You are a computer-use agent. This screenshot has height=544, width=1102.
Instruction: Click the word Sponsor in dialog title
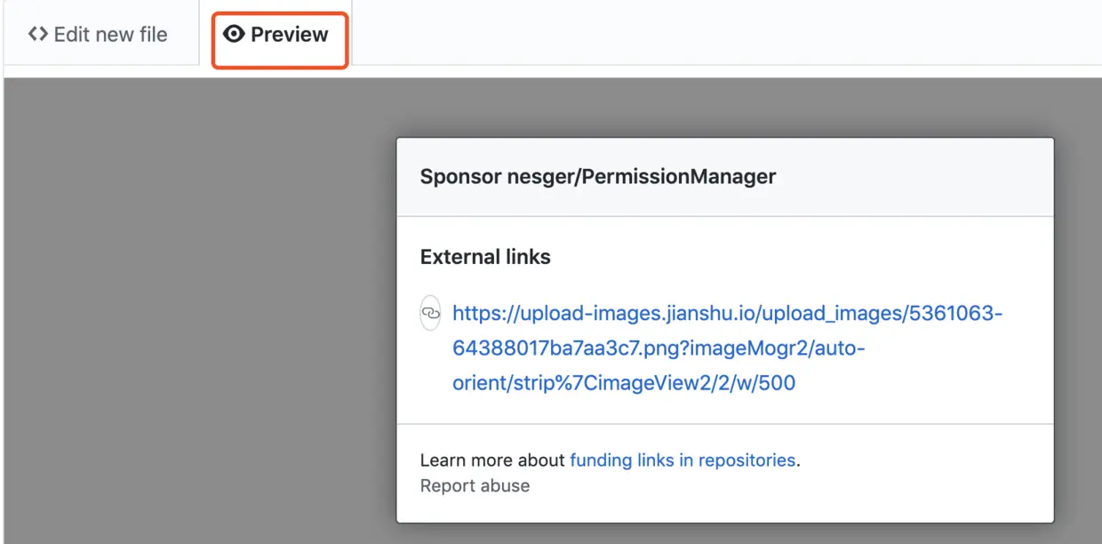(x=460, y=176)
